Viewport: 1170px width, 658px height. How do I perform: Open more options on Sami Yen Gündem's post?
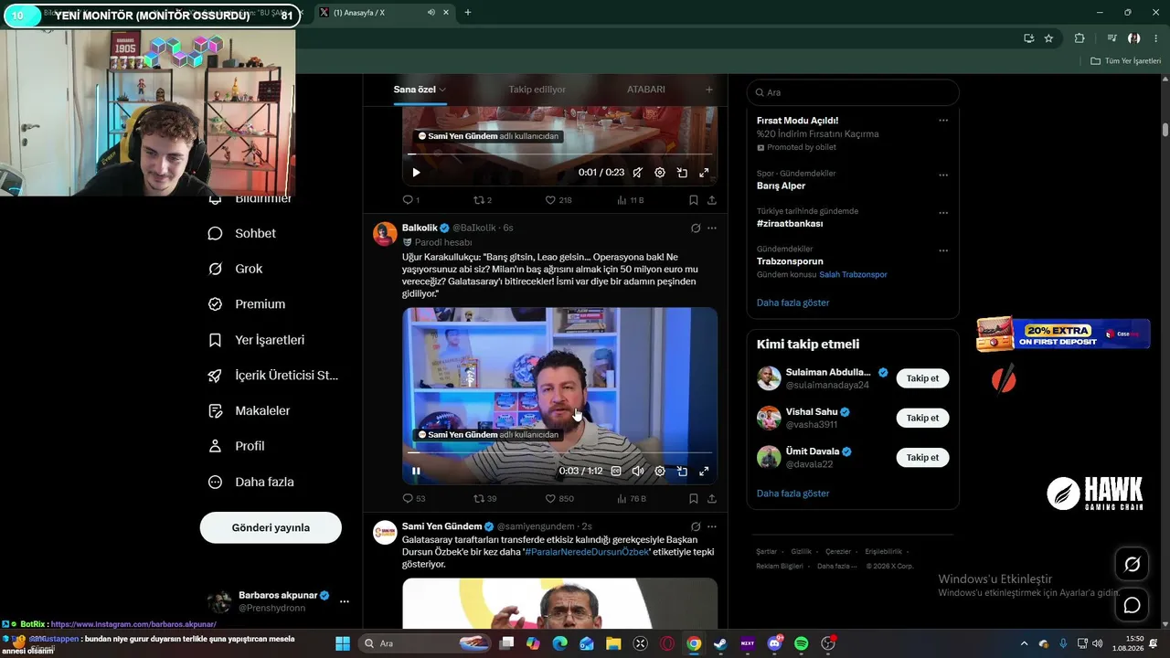pyautogui.click(x=712, y=526)
